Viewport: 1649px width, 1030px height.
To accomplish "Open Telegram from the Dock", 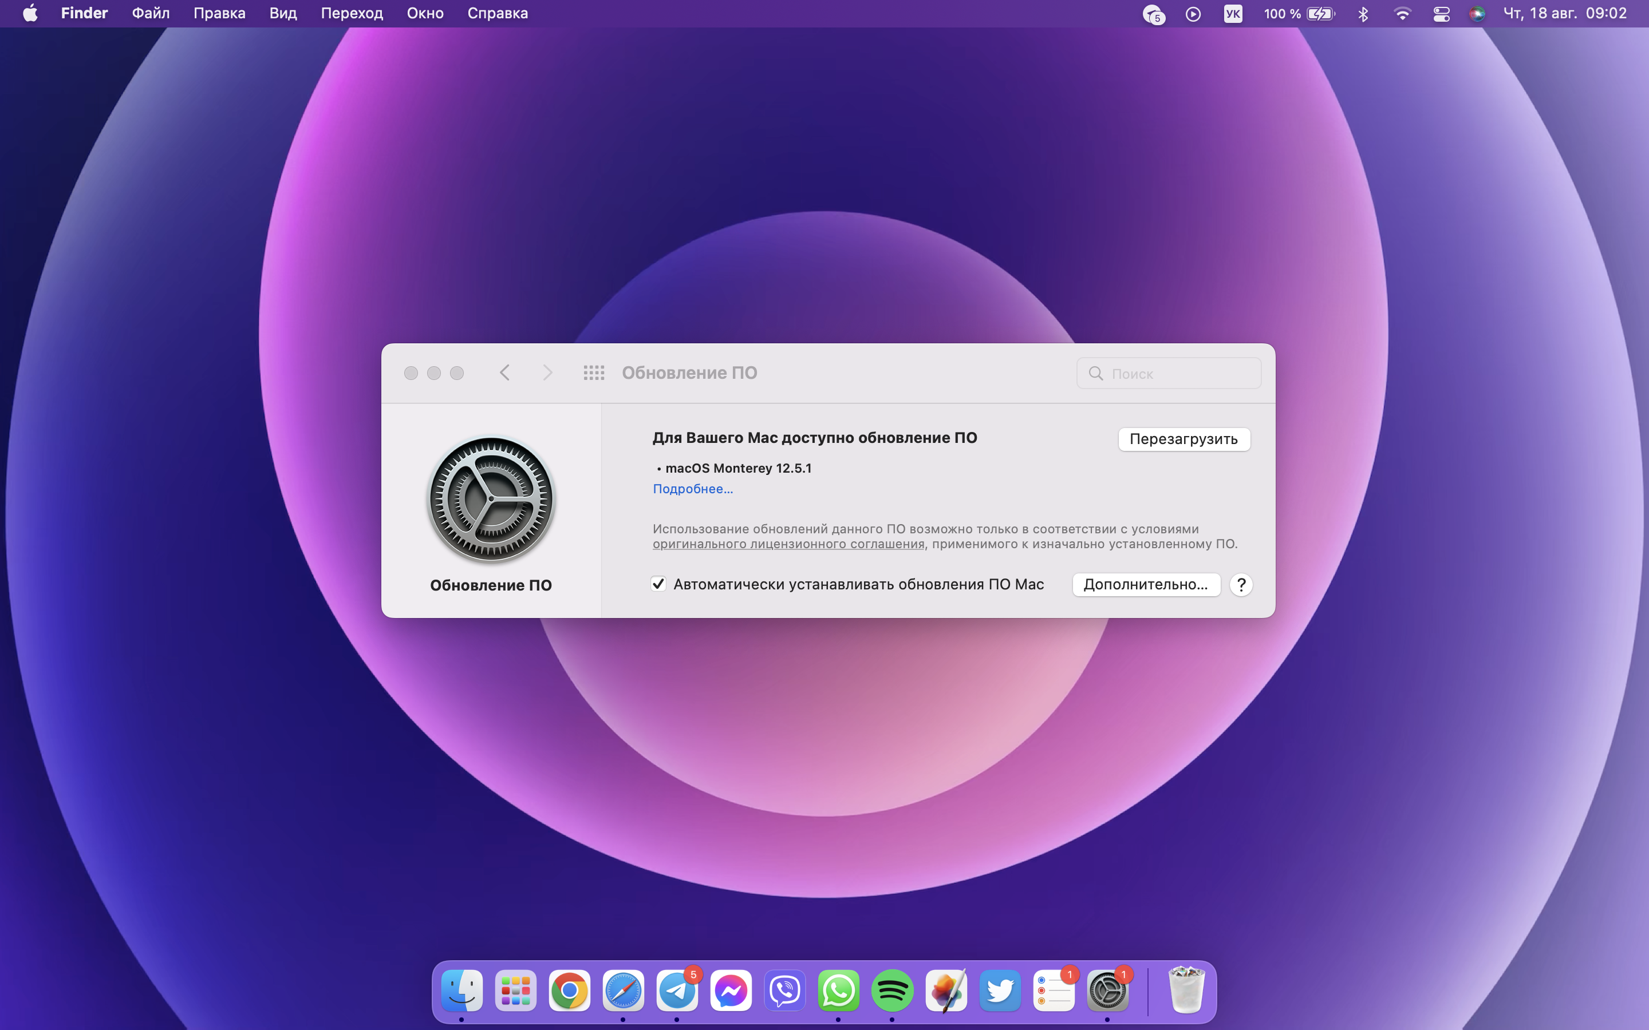I will [677, 991].
